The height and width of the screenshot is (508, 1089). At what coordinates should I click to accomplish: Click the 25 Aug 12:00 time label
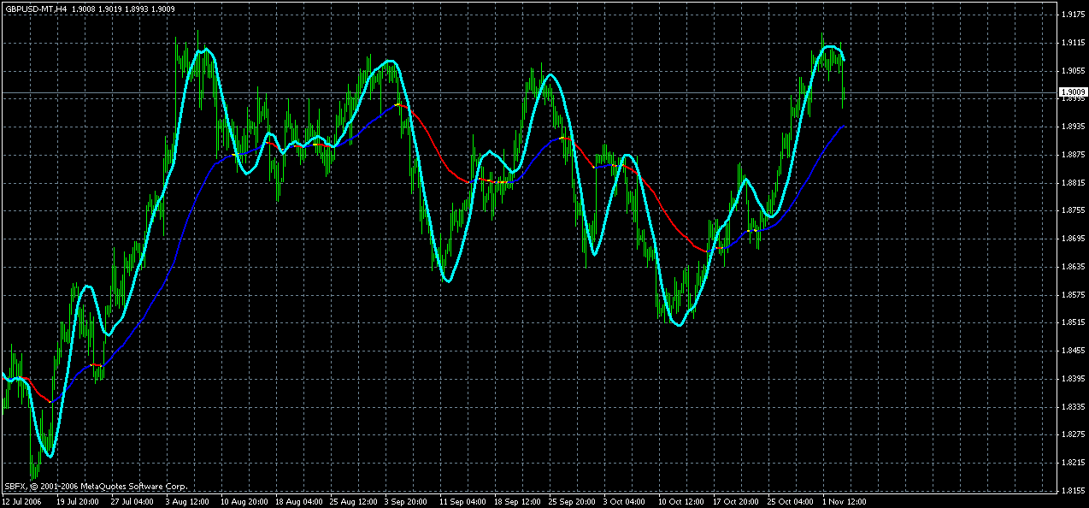(351, 501)
